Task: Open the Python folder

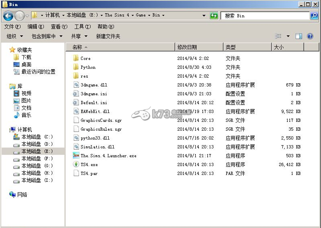Action: tap(88, 67)
